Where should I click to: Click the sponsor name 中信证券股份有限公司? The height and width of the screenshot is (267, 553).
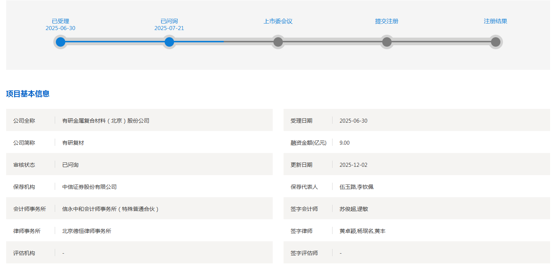(x=90, y=187)
